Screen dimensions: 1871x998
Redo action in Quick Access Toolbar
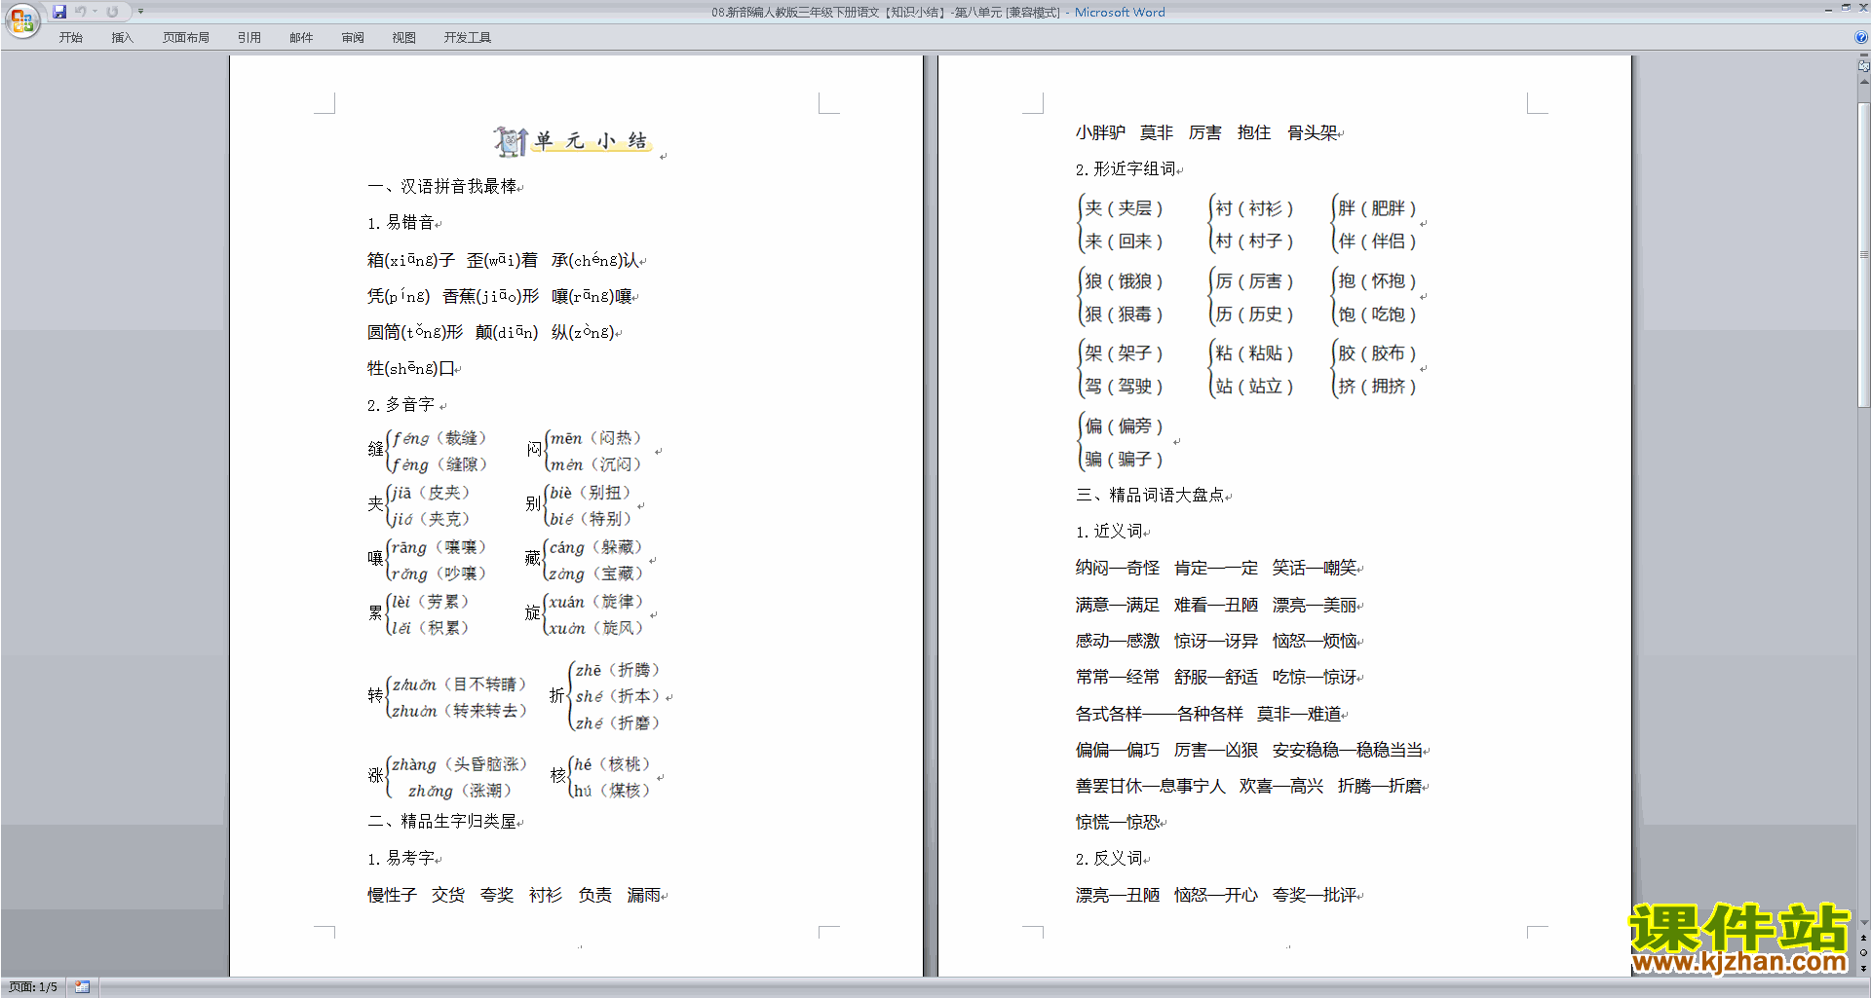112,12
